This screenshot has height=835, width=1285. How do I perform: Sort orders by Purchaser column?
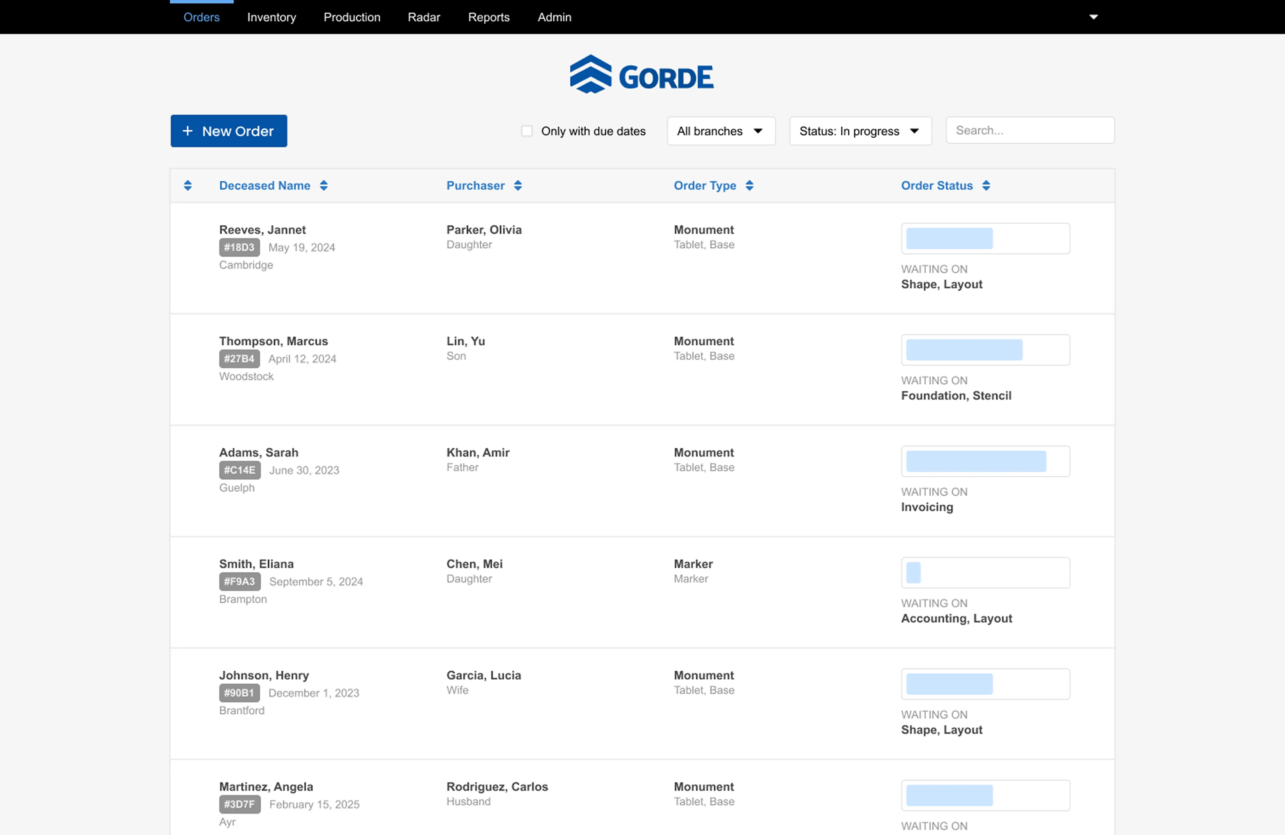(518, 185)
